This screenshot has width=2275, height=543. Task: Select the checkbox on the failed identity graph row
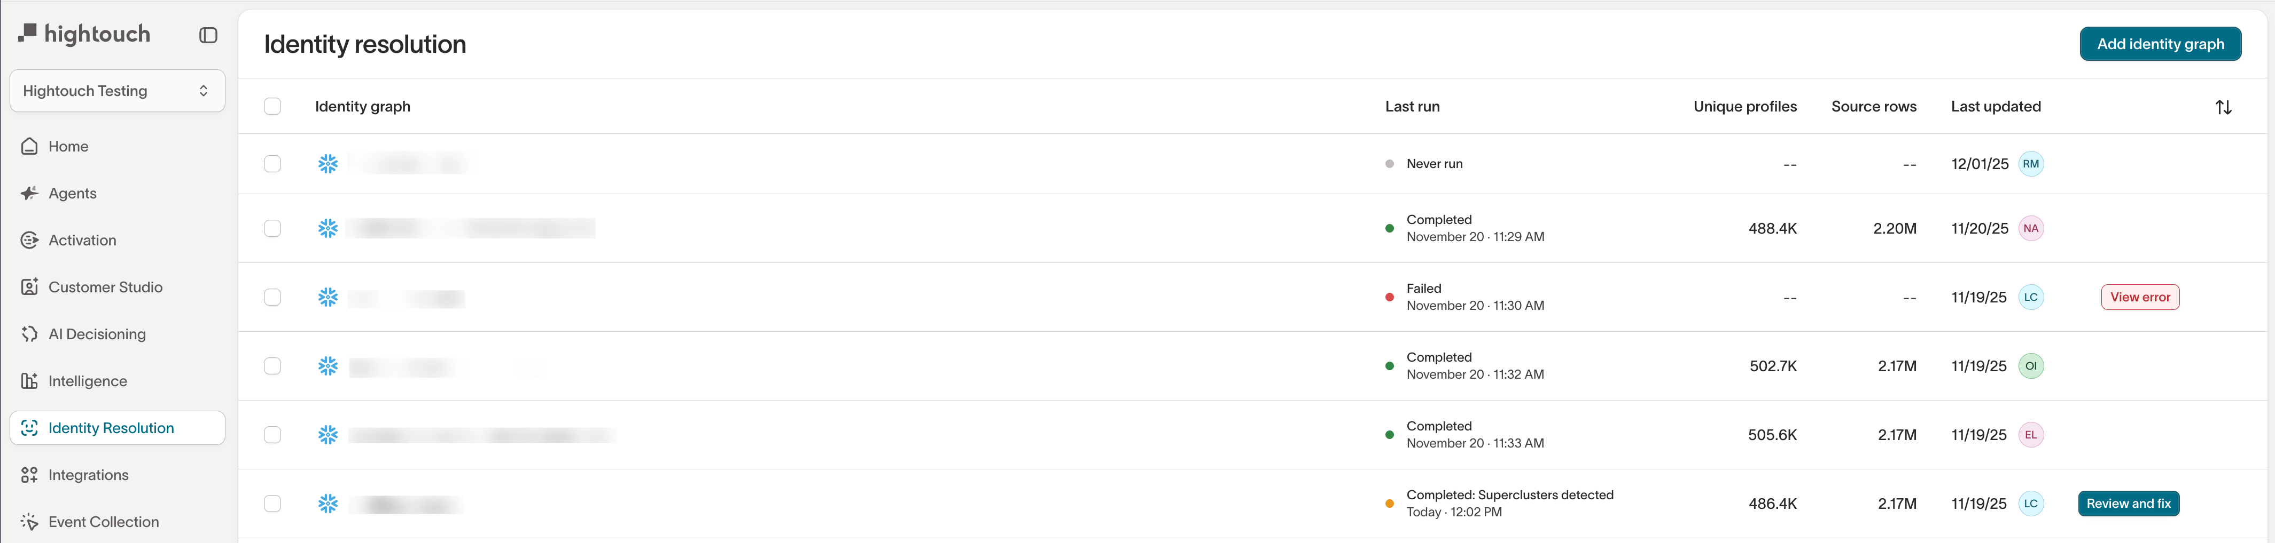click(x=273, y=297)
